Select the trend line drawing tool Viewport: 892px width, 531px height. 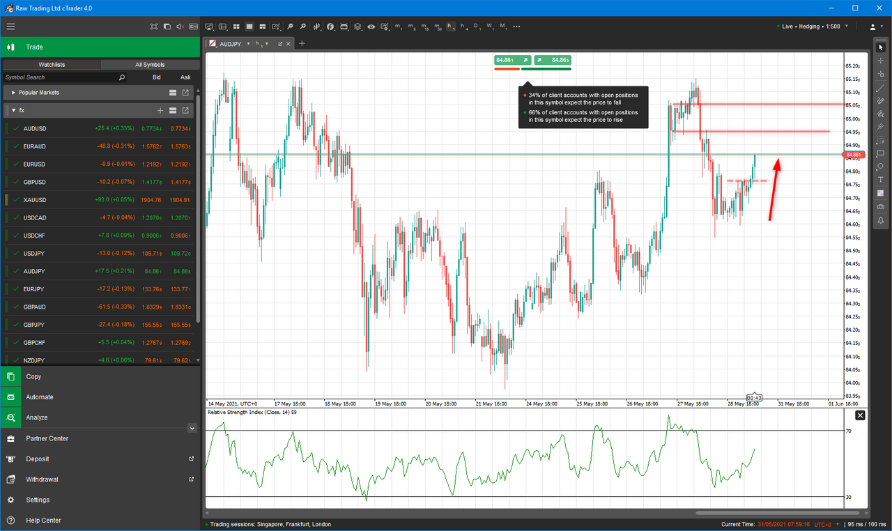(x=881, y=87)
